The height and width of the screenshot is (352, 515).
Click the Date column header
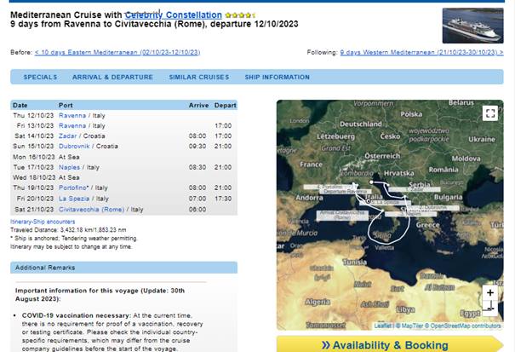pos(20,106)
